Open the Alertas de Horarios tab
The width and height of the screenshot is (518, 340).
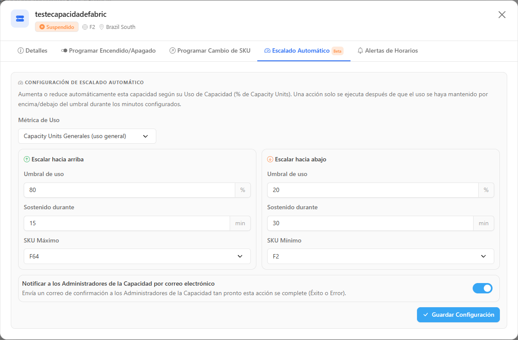point(388,50)
